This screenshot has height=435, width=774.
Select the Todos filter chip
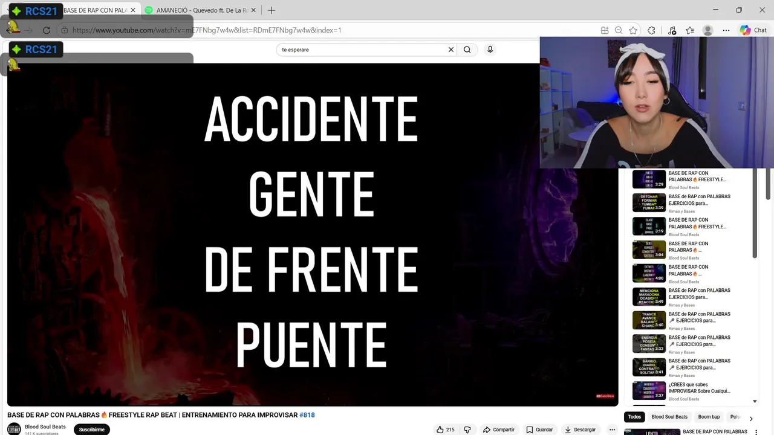click(634, 417)
